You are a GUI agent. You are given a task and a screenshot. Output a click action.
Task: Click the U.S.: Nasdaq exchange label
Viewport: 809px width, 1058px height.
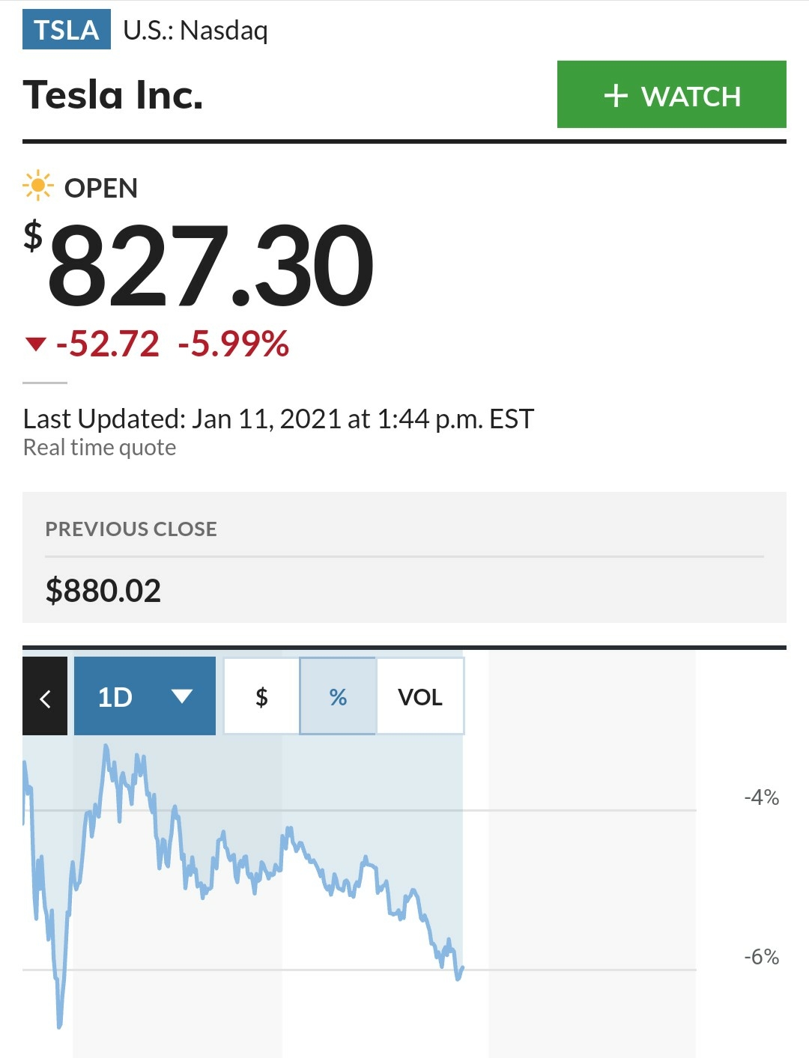point(196,31)
